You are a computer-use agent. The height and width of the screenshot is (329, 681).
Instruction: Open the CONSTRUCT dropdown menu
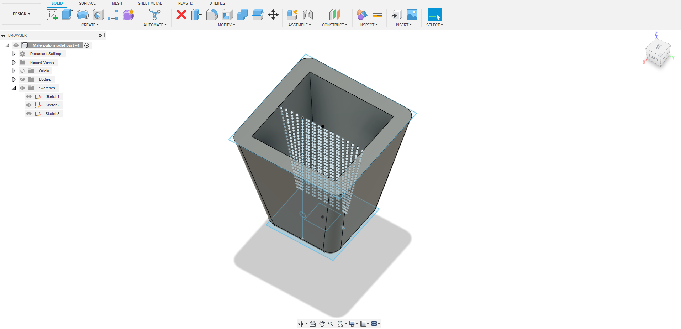334,25
